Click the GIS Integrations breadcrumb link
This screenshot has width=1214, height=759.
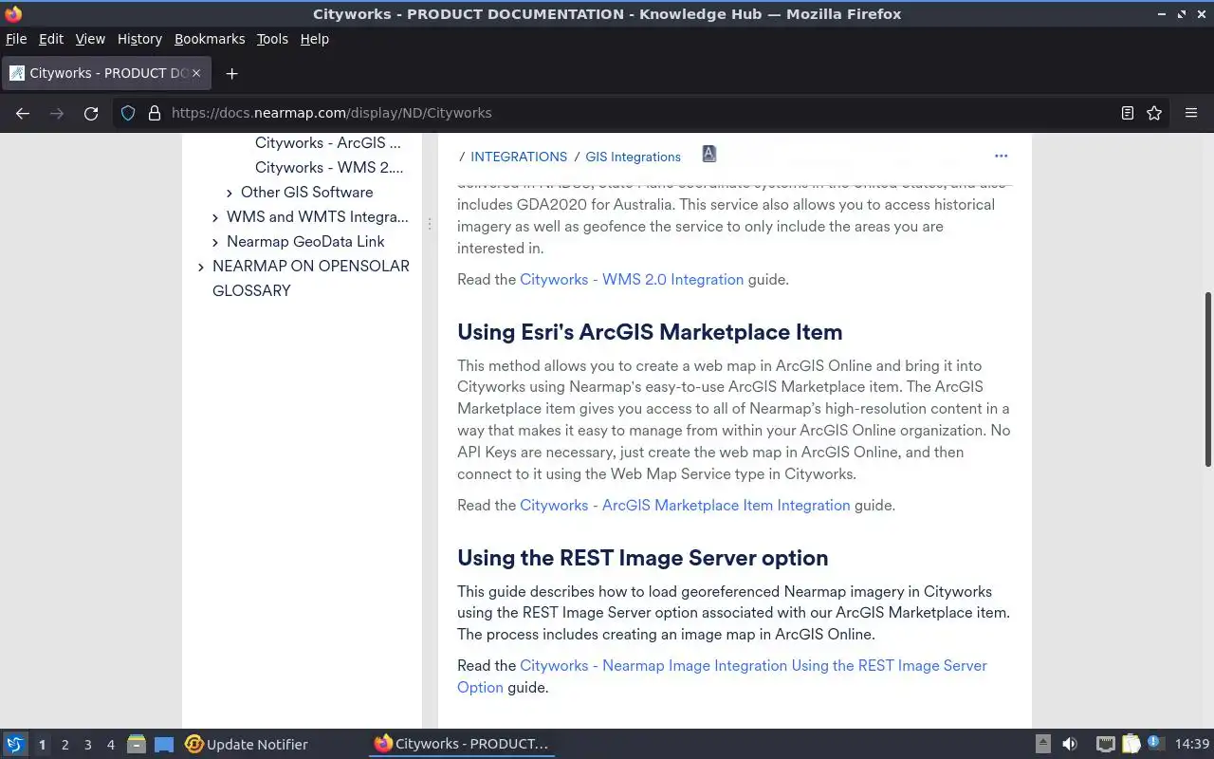click(x=633, y=157)
